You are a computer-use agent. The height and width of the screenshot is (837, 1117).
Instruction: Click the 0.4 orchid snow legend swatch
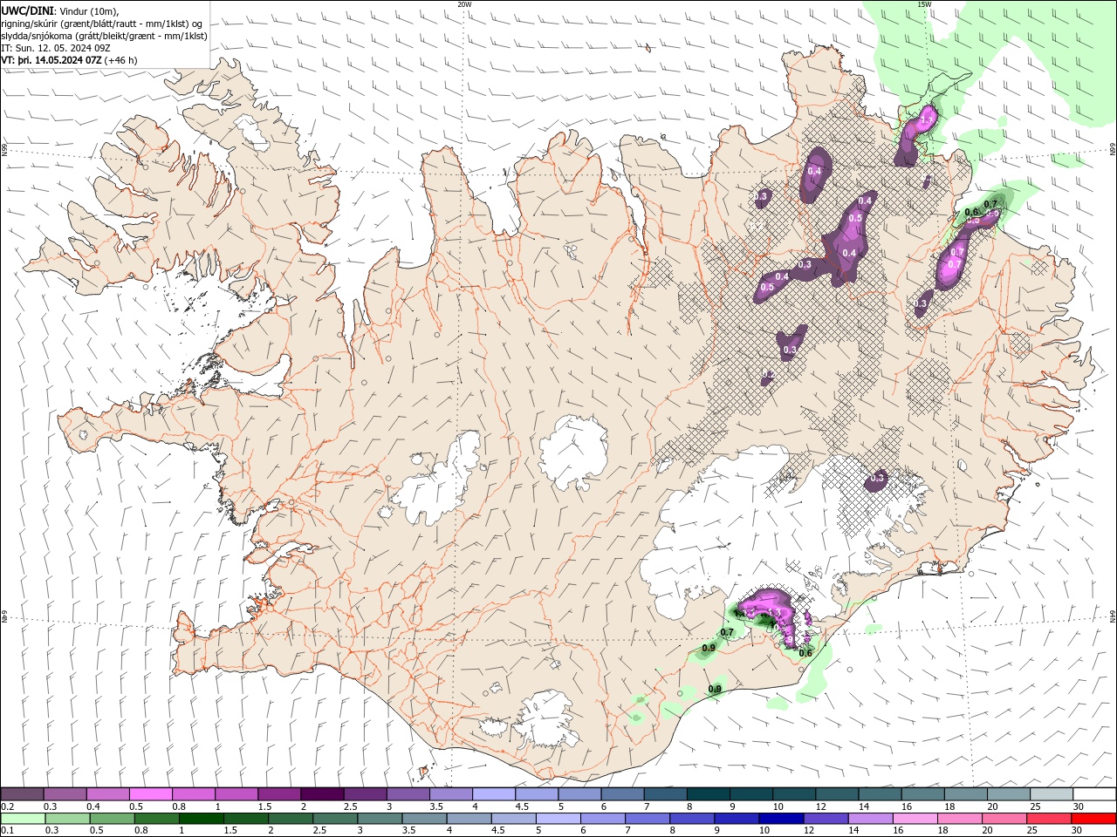coord(107,794)
